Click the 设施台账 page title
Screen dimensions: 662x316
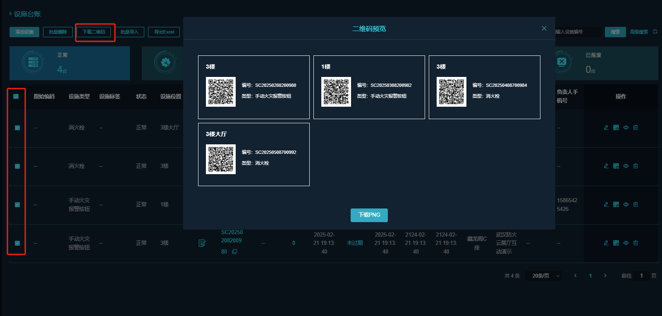(27, 14)
